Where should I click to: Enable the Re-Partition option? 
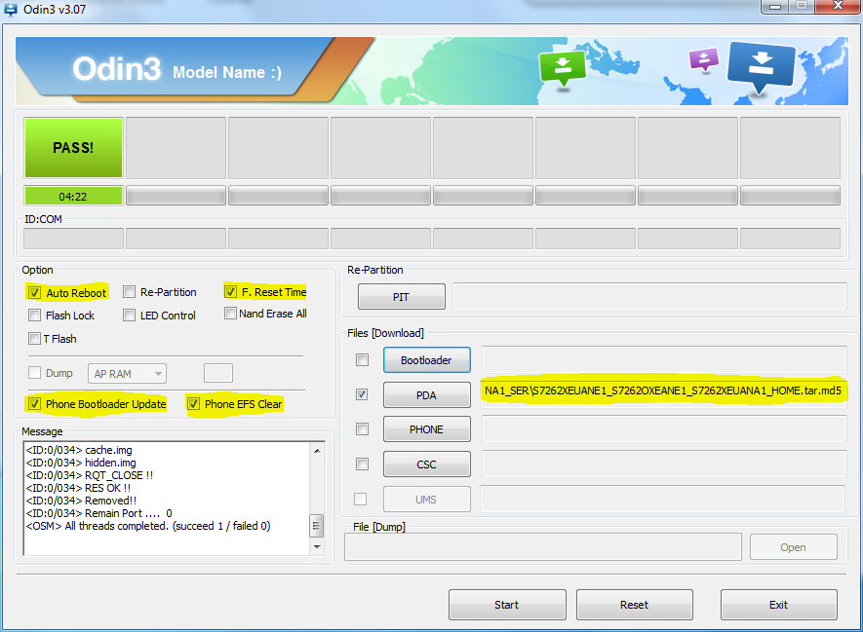click(129, 292)
